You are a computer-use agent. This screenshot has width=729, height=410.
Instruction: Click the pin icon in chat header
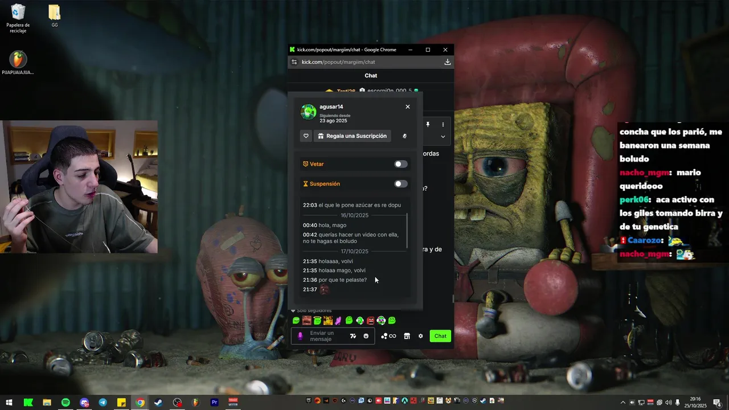click(x=428, y=124)
